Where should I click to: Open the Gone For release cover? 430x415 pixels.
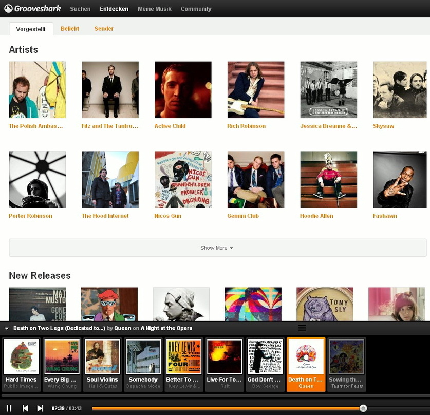tap(38, 304)
